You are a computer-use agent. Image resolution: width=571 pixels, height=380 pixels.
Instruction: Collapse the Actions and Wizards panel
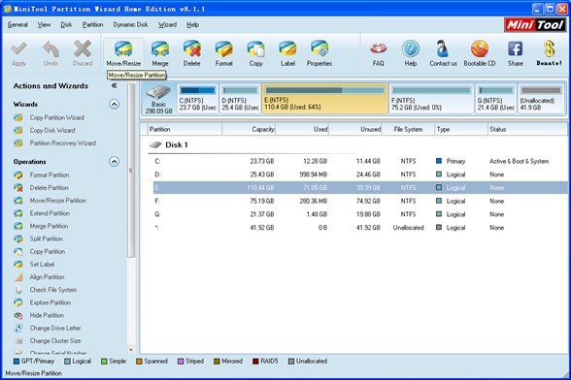[114, 86]
